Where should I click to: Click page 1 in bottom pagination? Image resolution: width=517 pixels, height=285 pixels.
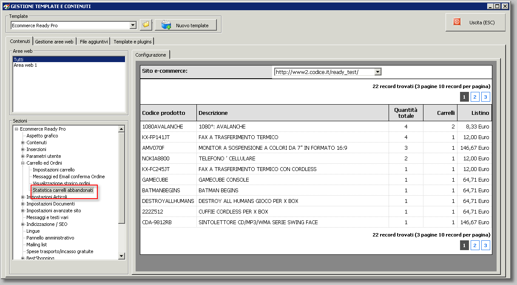coord(464,245)
